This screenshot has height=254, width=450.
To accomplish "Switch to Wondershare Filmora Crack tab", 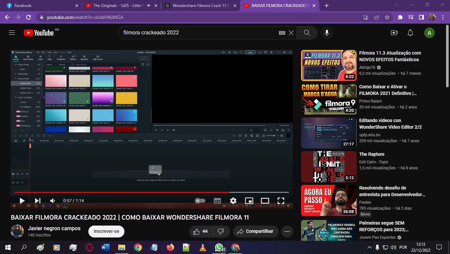I will (x=201, y=6).
